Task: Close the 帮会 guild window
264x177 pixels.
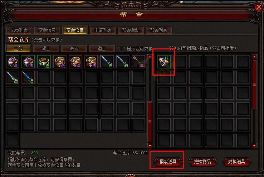Action: (259, 7)
